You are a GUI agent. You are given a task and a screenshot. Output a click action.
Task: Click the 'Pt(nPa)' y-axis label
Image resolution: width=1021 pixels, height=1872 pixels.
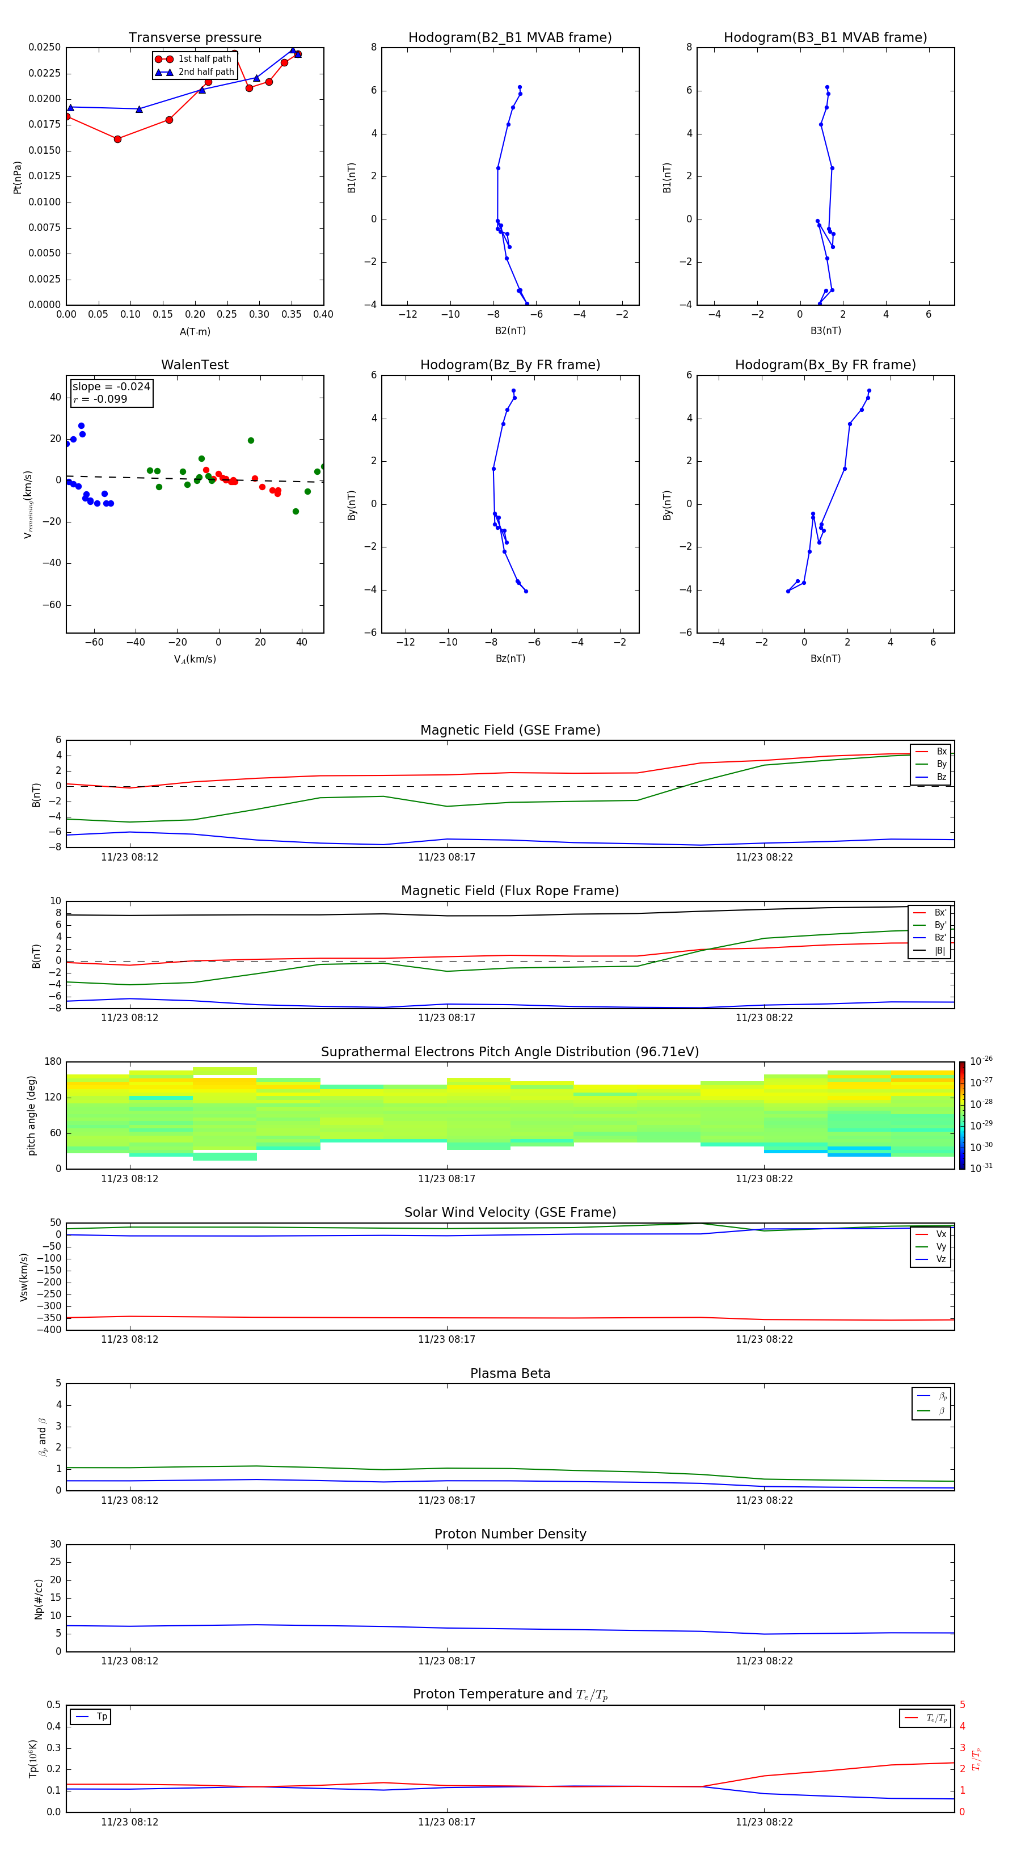(x=18, y=178)
